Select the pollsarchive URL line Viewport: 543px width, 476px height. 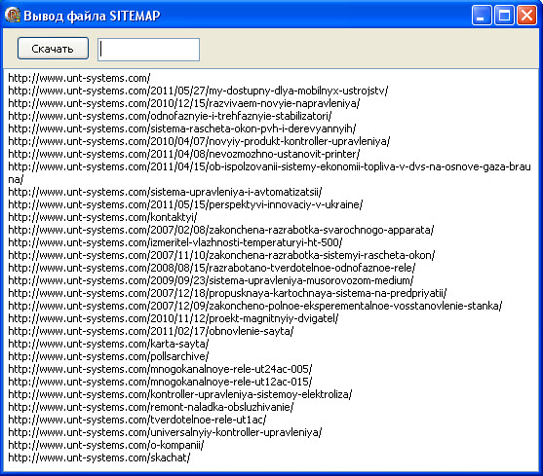tap(108, 356)
